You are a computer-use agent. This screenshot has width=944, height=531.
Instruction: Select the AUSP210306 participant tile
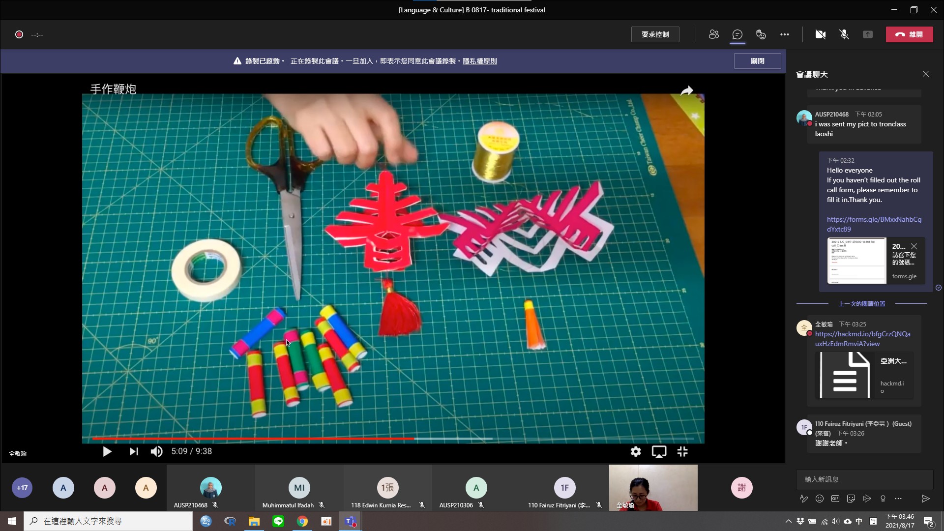click(476, 488)
